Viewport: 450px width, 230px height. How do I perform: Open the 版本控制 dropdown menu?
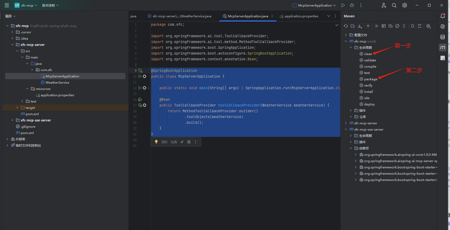[50, 5]
